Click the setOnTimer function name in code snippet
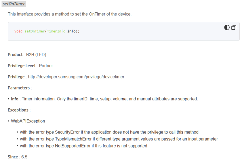Viewport: 242px width, 161px height. point(34,31)
